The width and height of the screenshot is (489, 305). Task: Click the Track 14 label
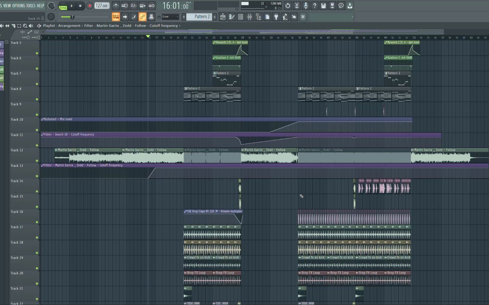(17, 181)
